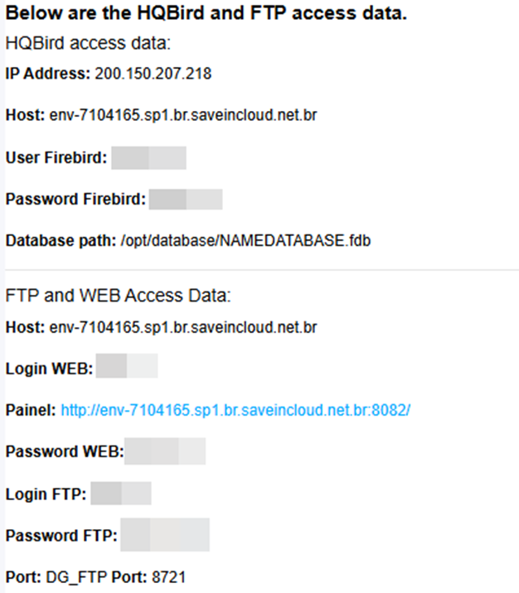Click the blurred User Firebird value
The width and height of the screenshot is (519, 593).
tap(148, 157)
